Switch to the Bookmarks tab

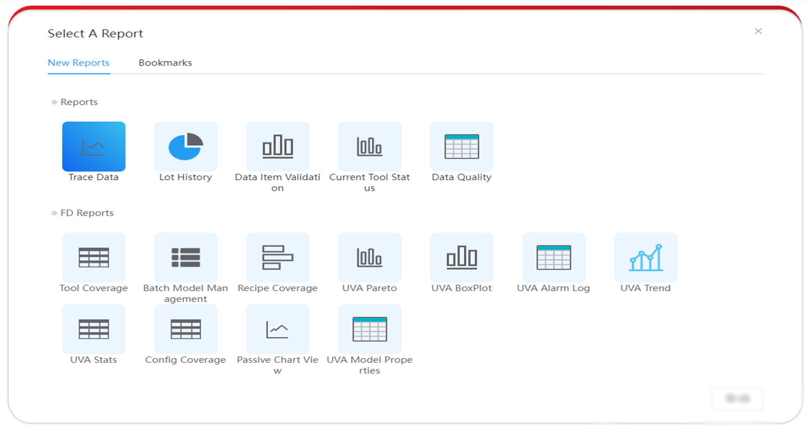coord(166,63)
